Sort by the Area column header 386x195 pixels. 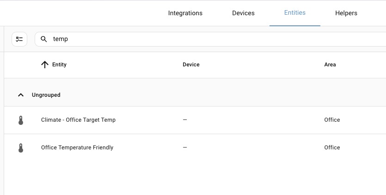330,65
